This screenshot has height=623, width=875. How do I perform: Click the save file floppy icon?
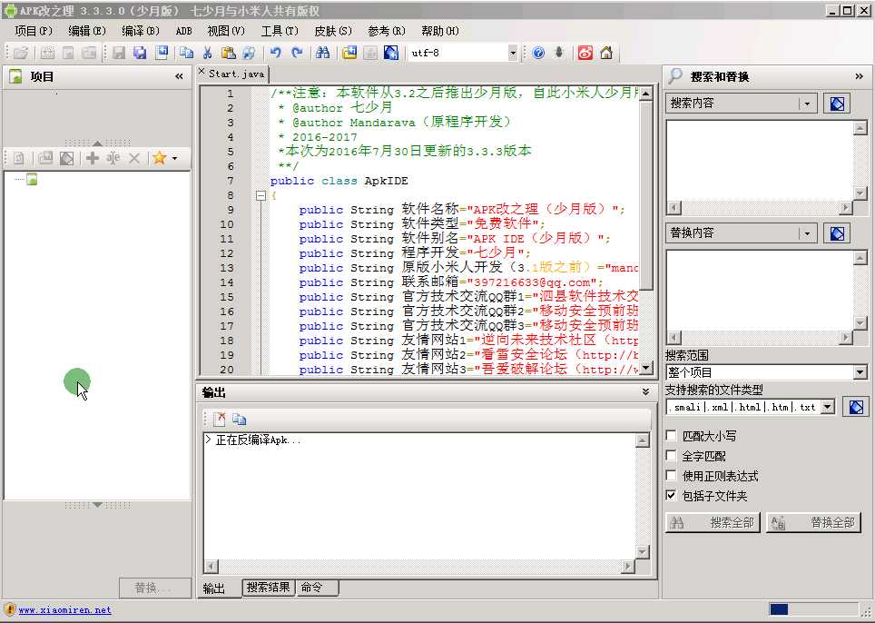point(118,53)
